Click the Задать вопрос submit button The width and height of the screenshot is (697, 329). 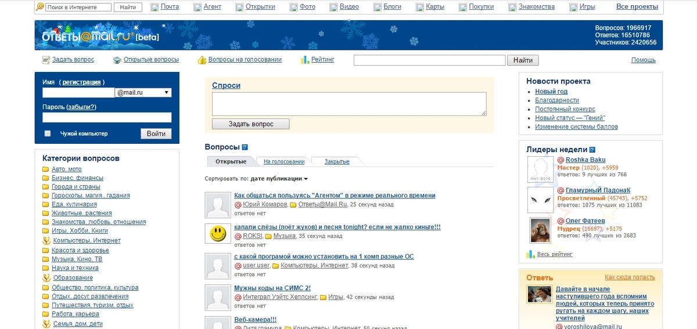(x=250, y=124)
